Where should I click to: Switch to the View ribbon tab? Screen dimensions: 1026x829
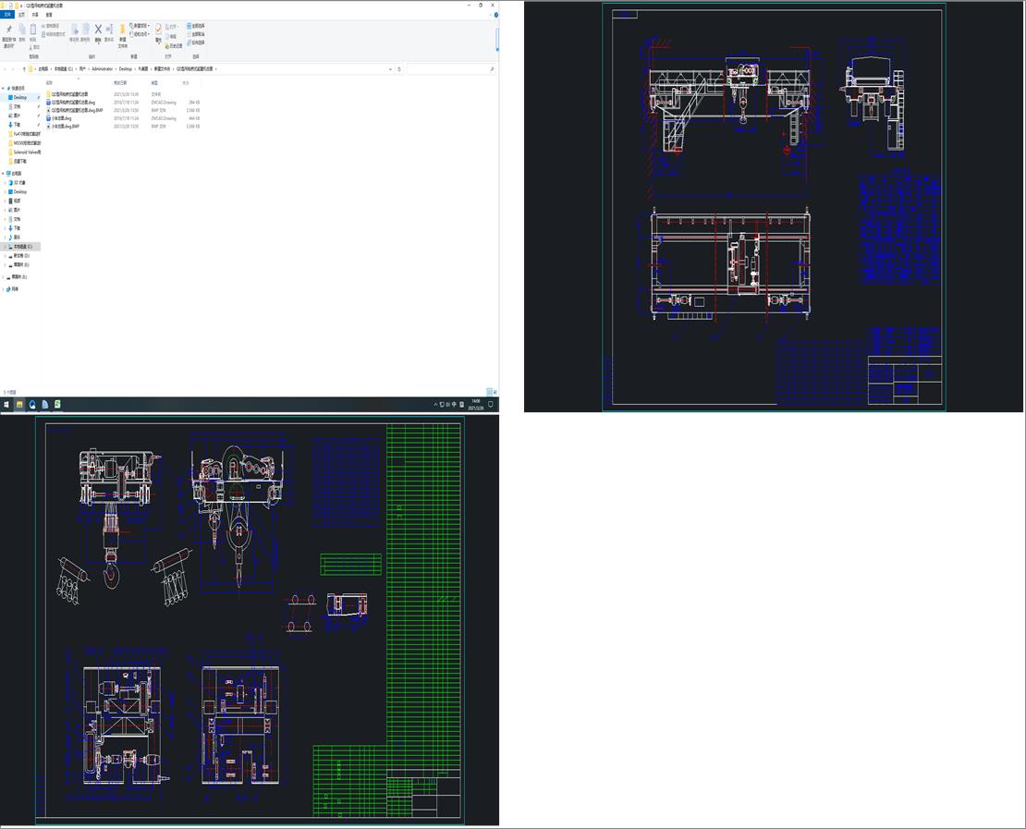click(x=49, y=15)
